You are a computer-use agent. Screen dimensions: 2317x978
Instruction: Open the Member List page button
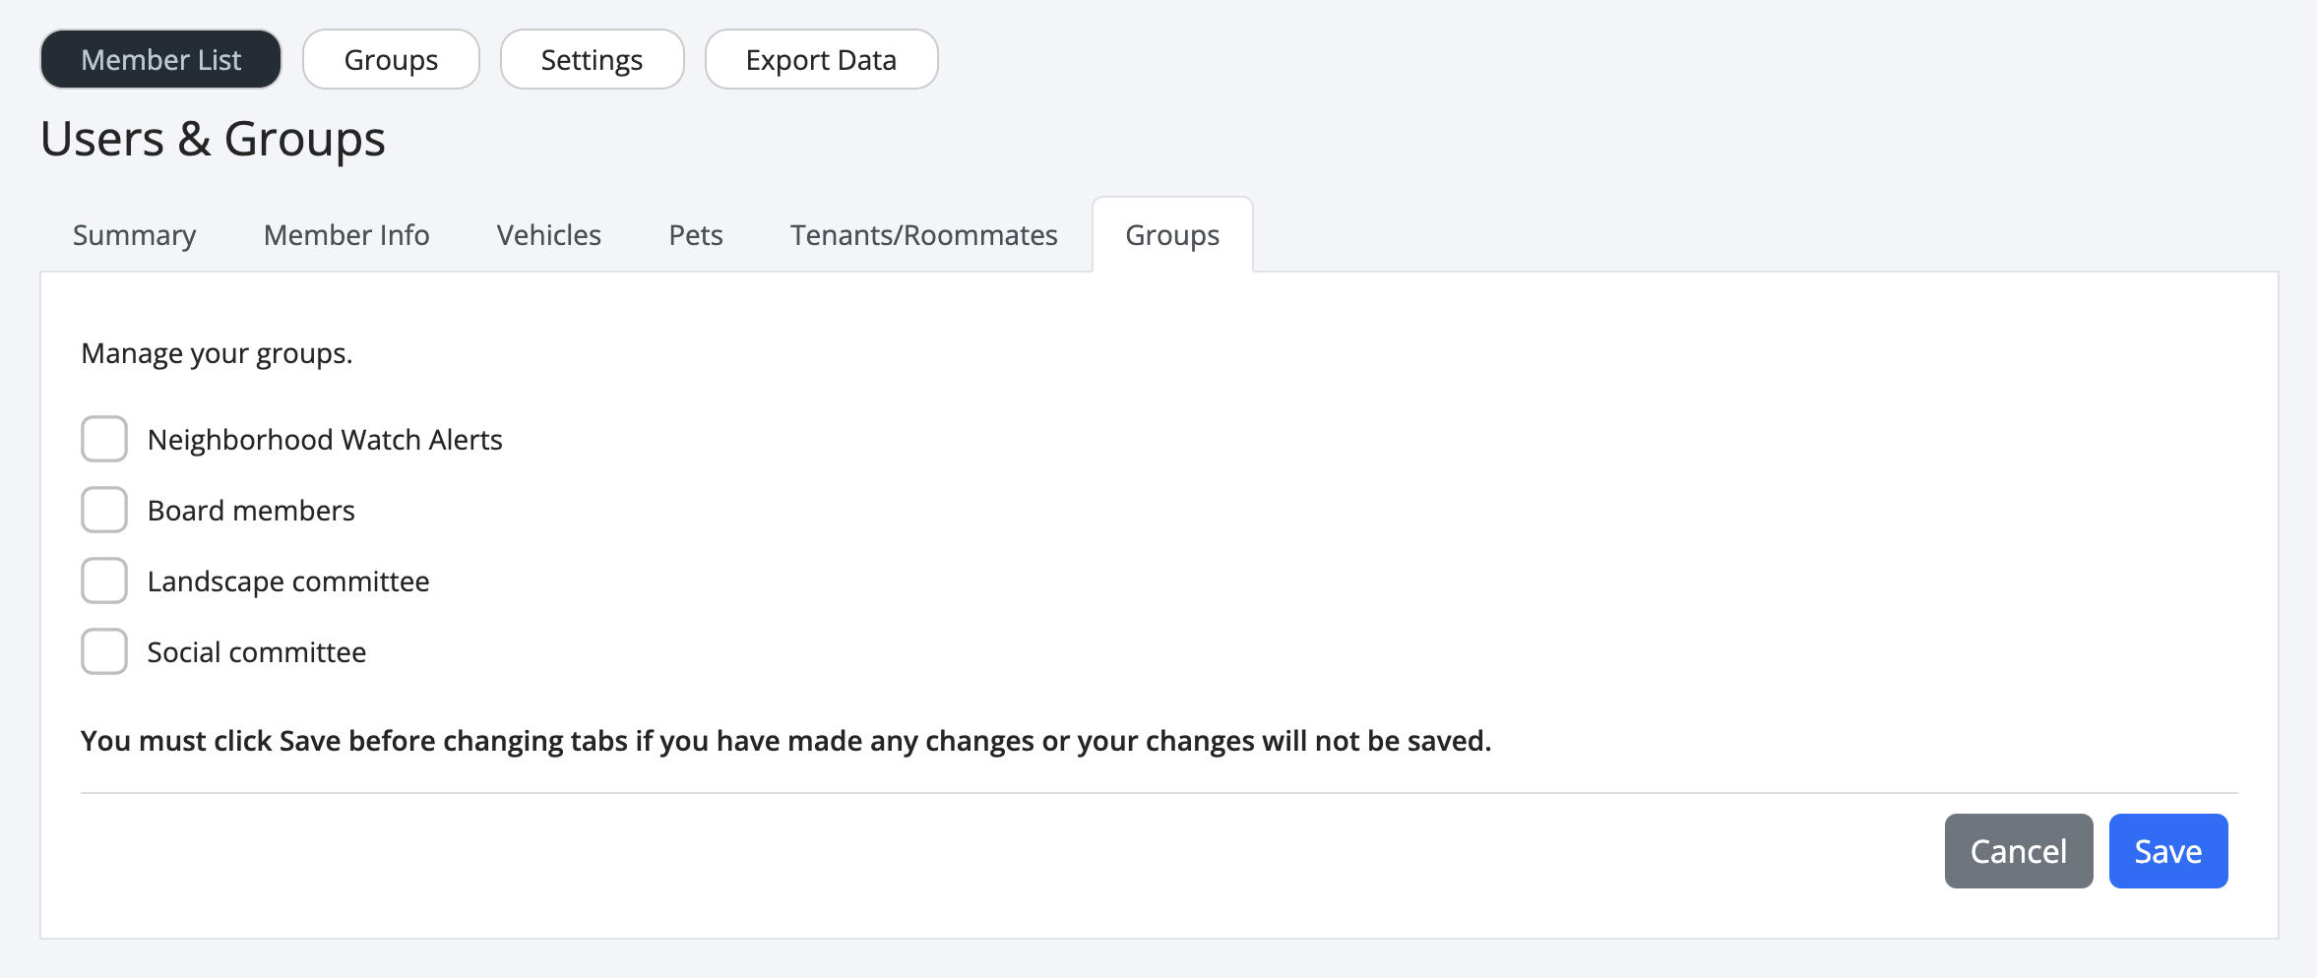click(x=160, y=60)
